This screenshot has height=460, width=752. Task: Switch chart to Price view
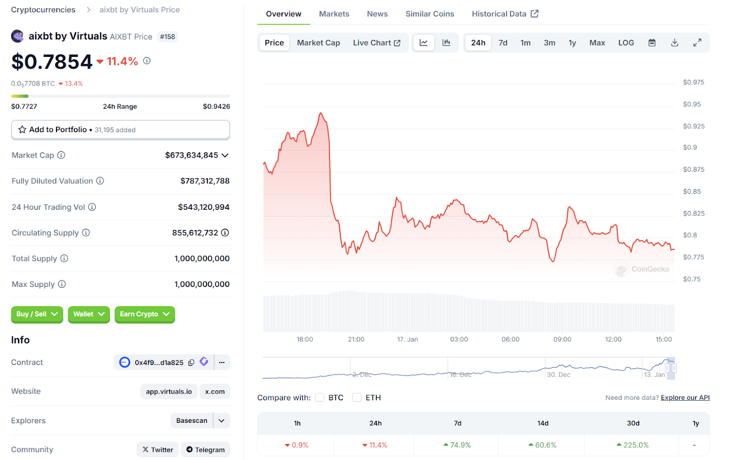click(274, 43)
